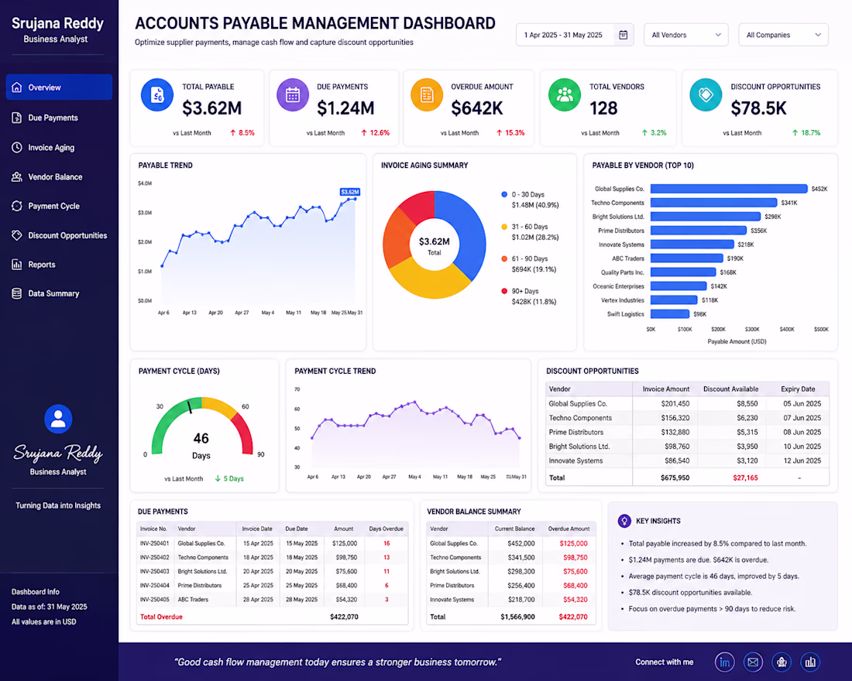Click the Expiry Date column header
Screen dimensions: 852x681
pyautogui.click(x=798, y=388)
